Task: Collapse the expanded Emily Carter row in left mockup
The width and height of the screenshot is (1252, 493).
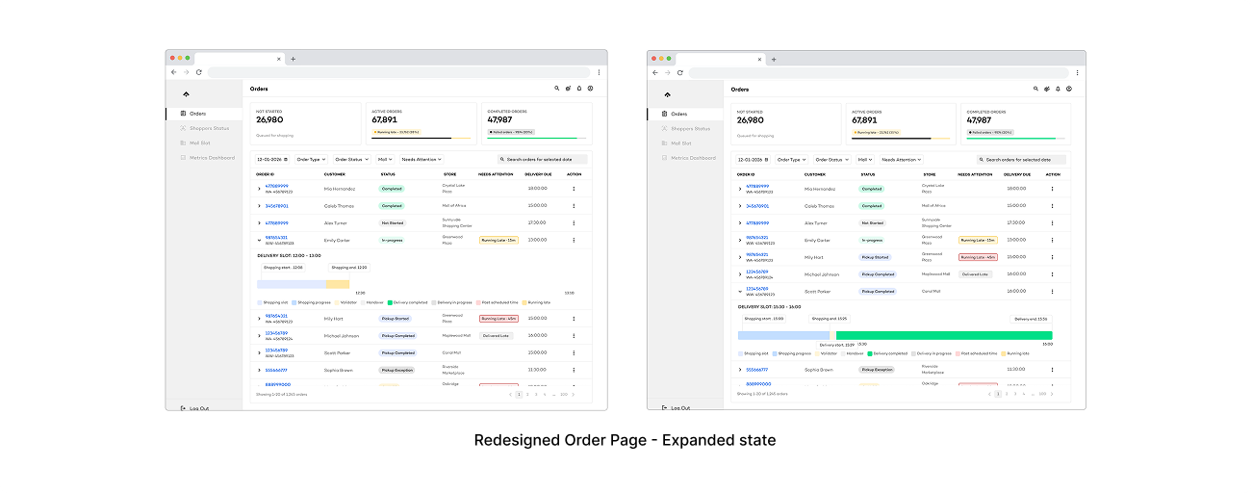Action: (x=259, y=240)
